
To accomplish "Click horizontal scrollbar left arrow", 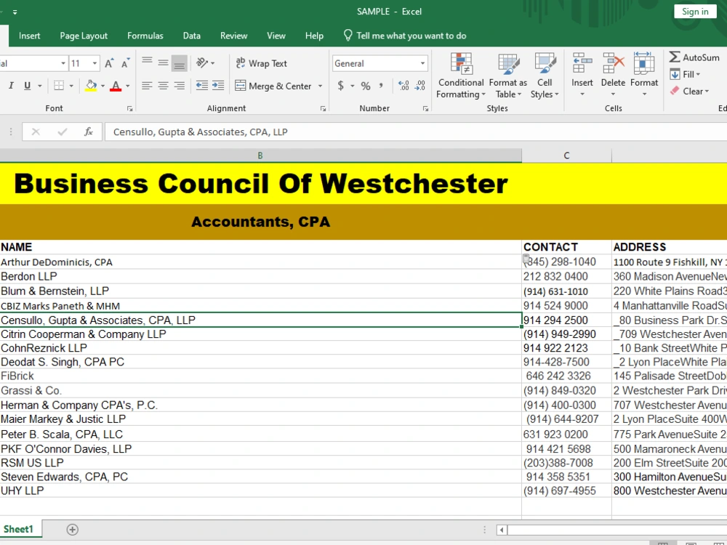I will [502, 530].
